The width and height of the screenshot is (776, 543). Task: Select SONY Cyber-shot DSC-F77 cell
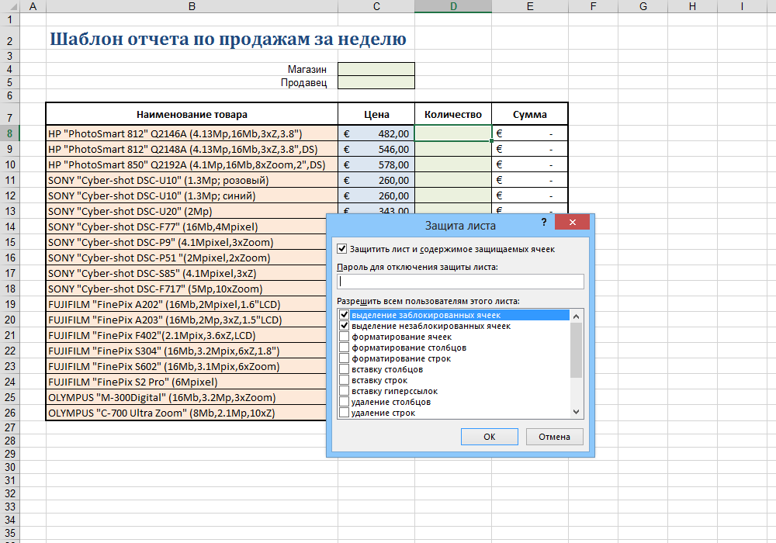[186, 227]
